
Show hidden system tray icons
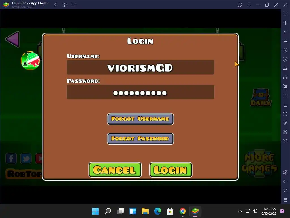coord(240,211)
